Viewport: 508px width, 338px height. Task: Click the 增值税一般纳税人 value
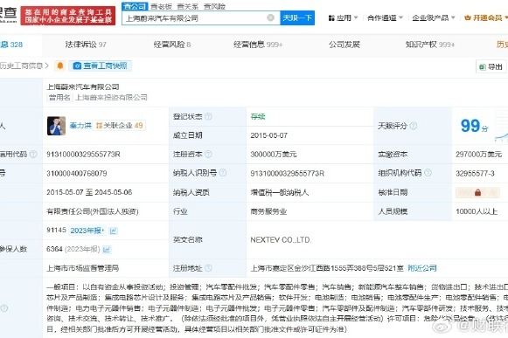click(x=279, y=193)
